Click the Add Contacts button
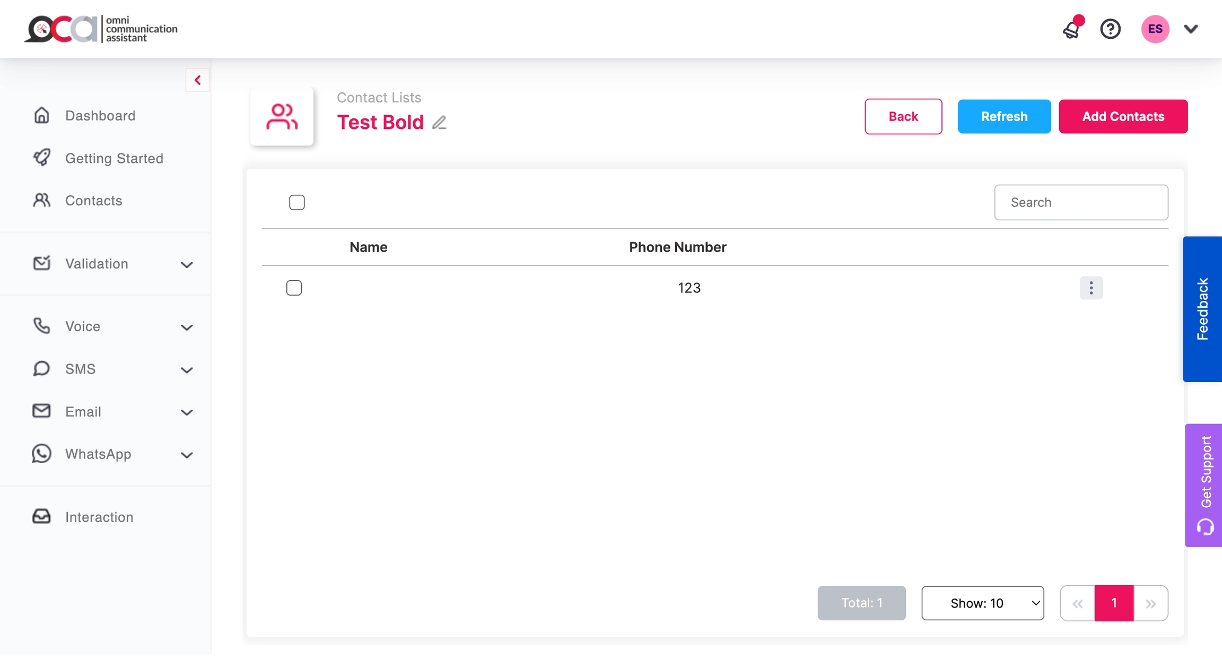The height and width of the screenshot is (667, 1222). click(x=1123, y=116)
